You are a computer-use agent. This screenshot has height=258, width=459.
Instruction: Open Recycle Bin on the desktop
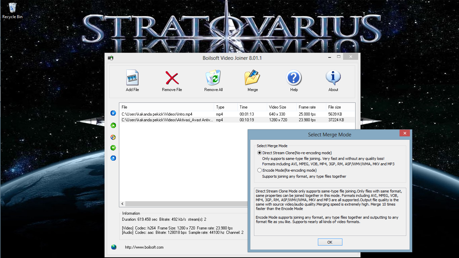[12, 10]
